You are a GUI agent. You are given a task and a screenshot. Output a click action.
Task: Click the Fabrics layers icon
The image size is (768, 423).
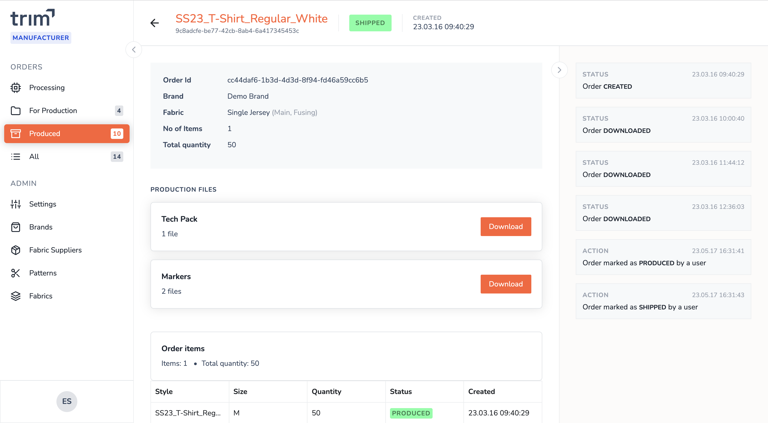click(15, 296)
